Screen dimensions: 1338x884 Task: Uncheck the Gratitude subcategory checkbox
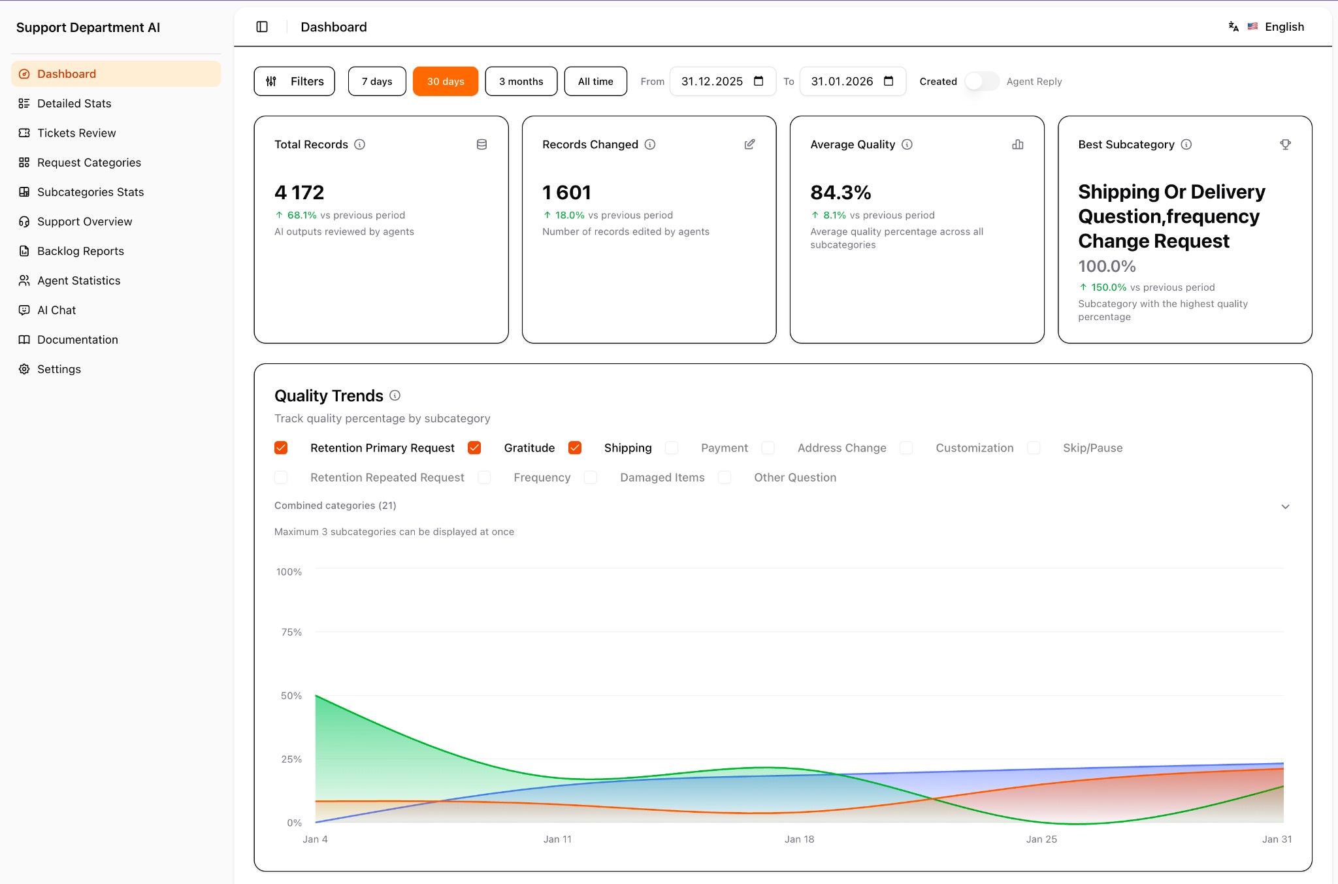tap(474, 448)
